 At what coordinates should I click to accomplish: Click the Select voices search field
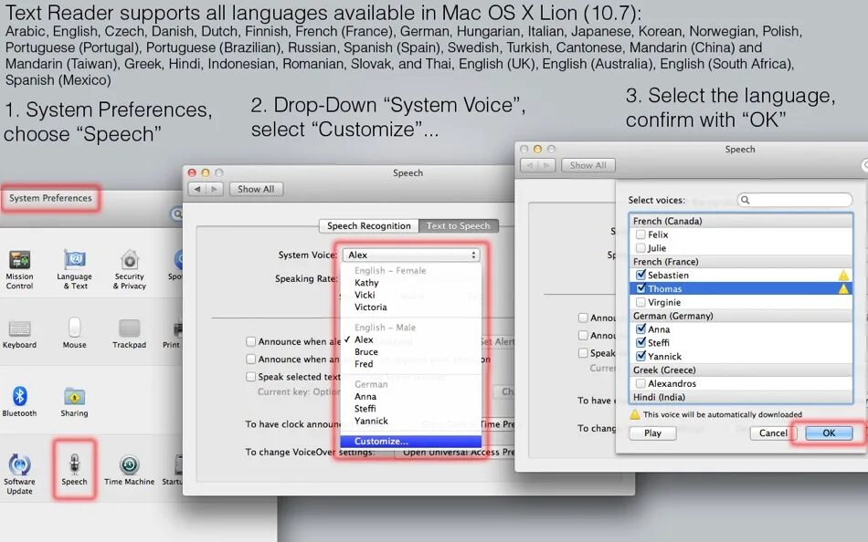click(x=795, y=200)
